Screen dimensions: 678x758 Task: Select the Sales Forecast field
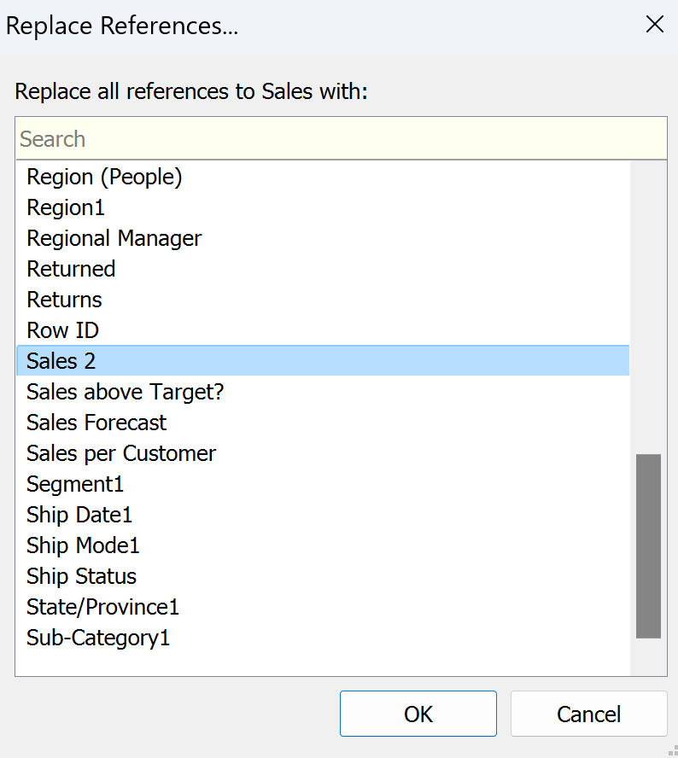96,423
